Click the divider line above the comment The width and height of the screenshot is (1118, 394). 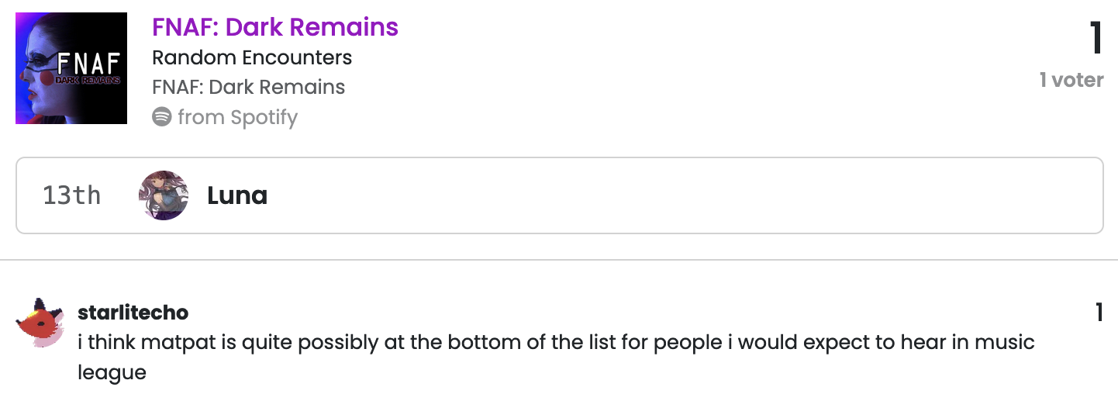tap(559, 260)
